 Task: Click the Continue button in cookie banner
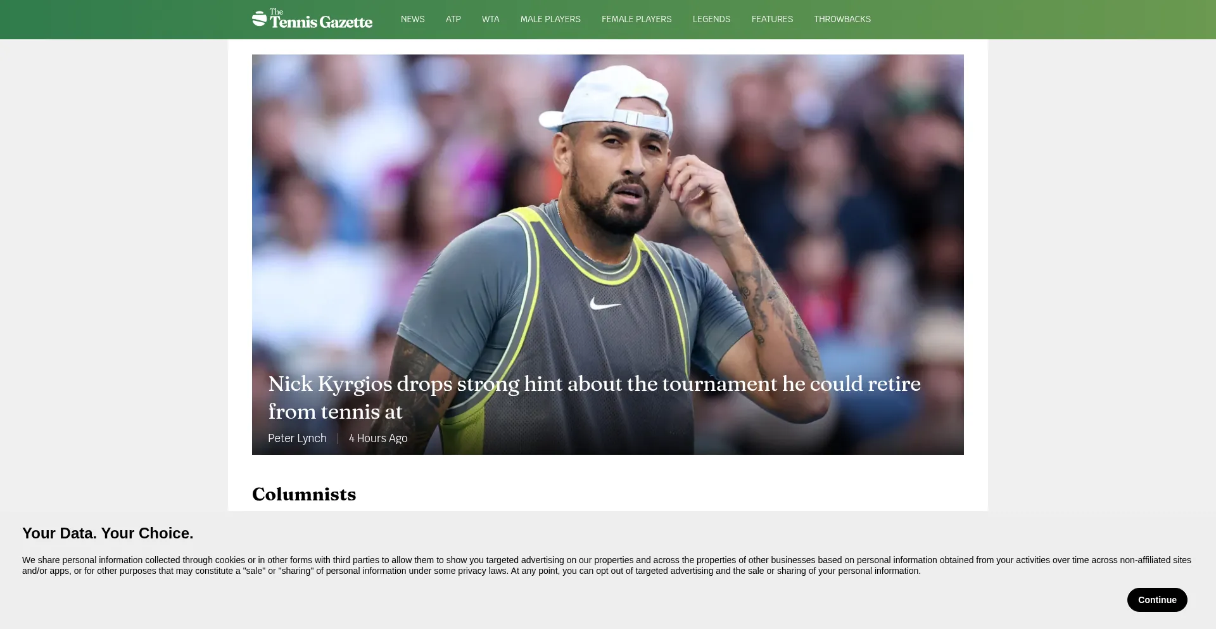[1157, 600]
